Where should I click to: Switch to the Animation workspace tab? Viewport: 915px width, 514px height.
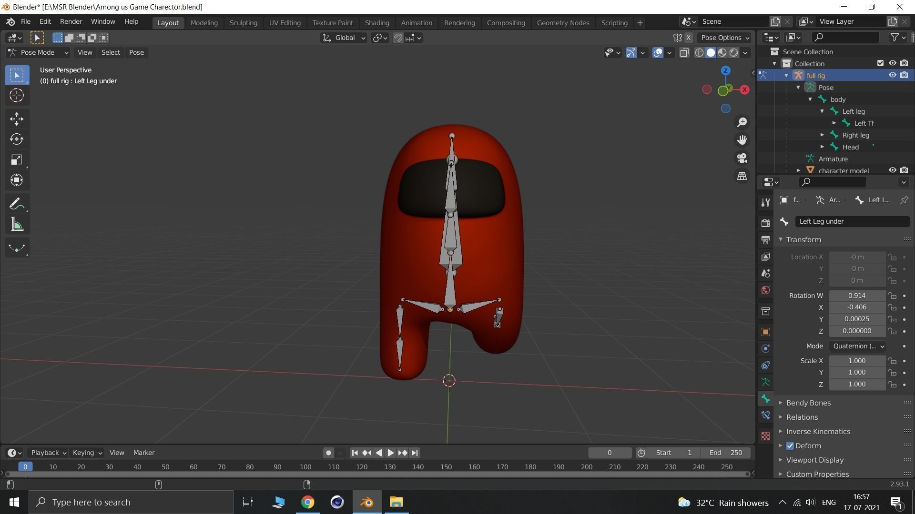pos(417,22)
